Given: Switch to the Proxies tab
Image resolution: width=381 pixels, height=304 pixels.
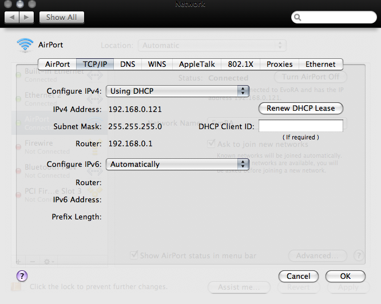Looking at the screenshot, I should click(x=279, y=65).
